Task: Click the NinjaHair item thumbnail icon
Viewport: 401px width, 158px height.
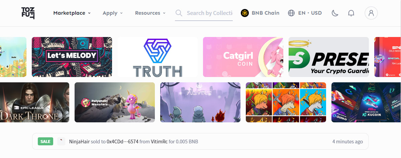Action: tap(61, 141)
